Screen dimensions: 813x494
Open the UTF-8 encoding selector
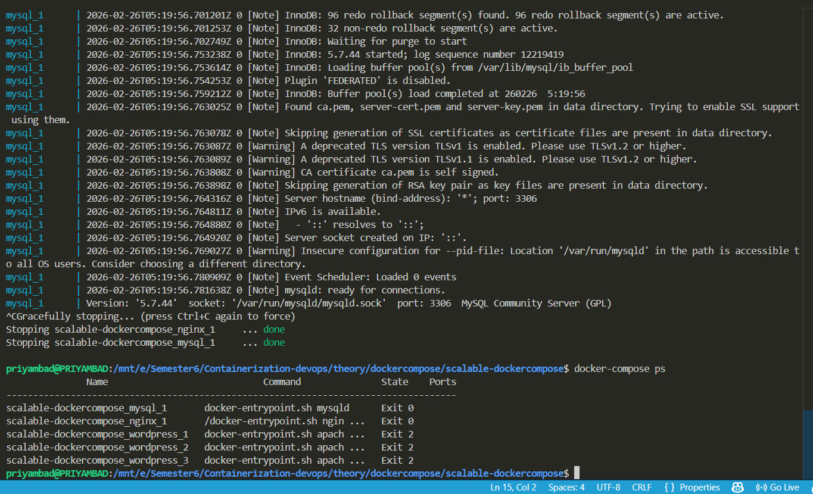click(608, 487)
